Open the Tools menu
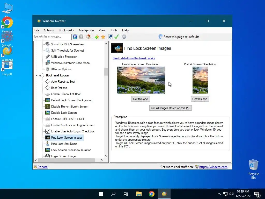Image resolution: width=265 pixels, height=199 pixels. [x=114, y=30]
